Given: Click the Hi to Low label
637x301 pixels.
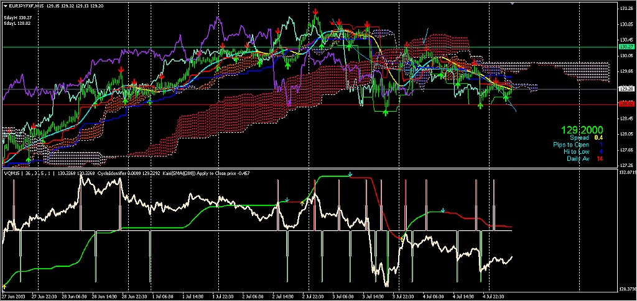Looking at the screenshot, I should tap(577, 151).
